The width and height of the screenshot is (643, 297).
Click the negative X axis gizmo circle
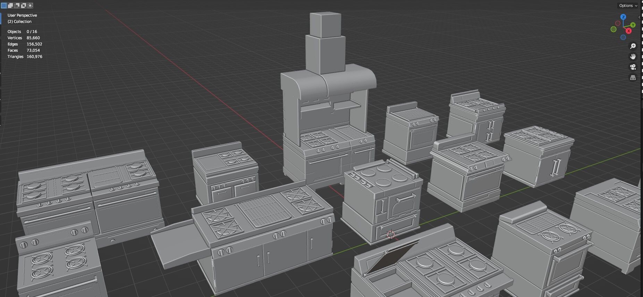(x=618, y=23)
